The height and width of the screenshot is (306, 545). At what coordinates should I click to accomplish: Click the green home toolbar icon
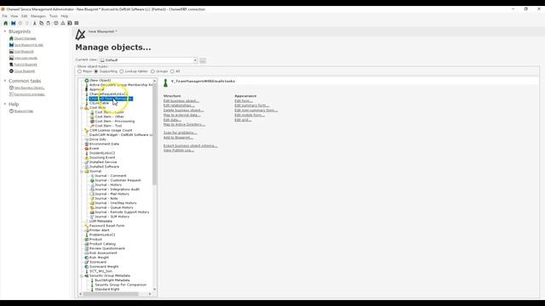(x=6, y=23)
